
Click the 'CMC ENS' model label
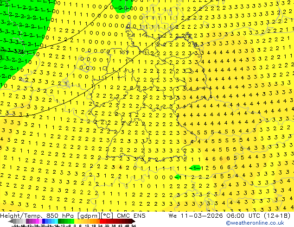[x=131, y=216]
